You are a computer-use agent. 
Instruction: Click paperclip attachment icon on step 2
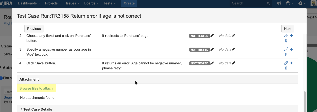click(286, 41)
